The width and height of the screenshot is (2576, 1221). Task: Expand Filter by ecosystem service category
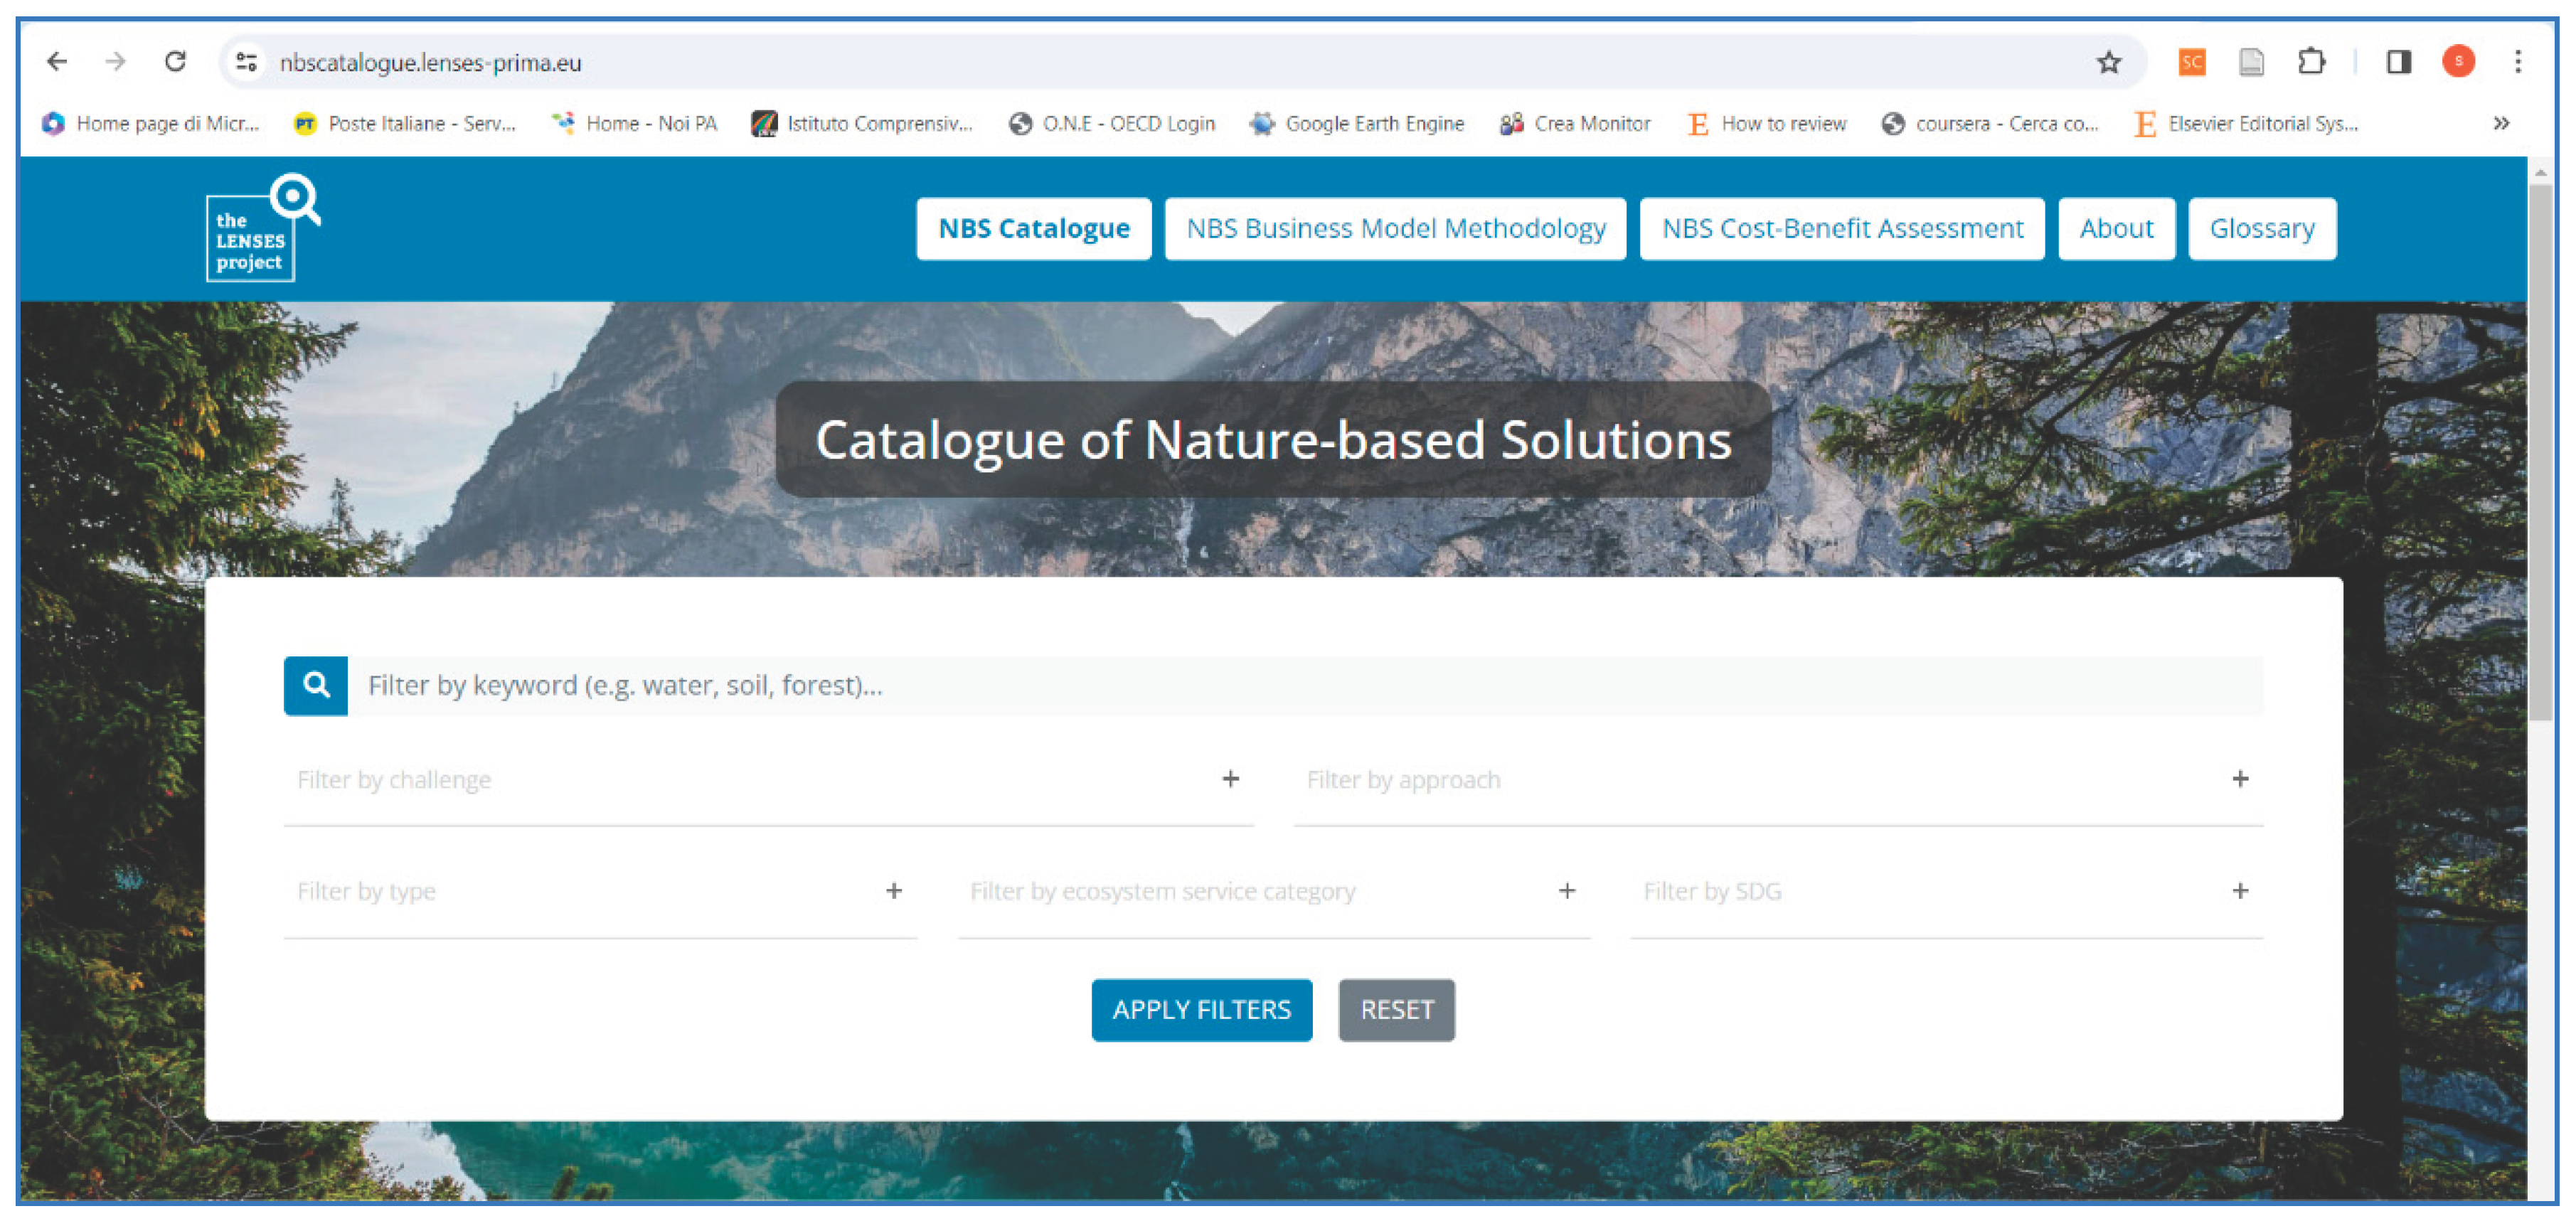pyautogui.click(x=1566, y=891)
